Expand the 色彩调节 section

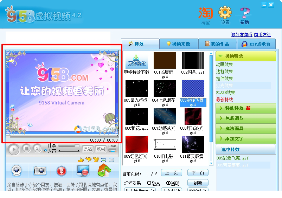coord(246,118)
